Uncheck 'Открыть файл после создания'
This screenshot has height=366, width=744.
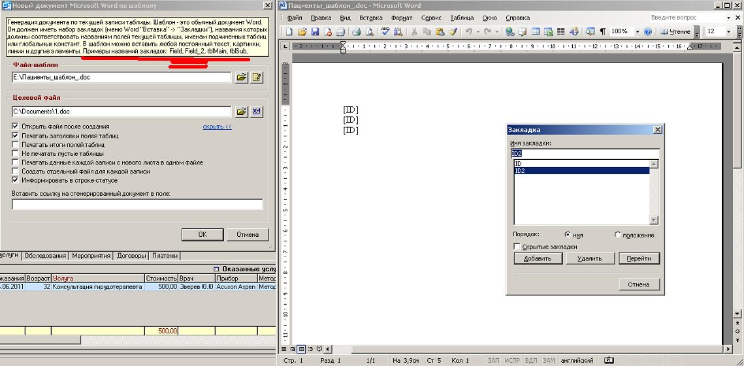[16, 126]
